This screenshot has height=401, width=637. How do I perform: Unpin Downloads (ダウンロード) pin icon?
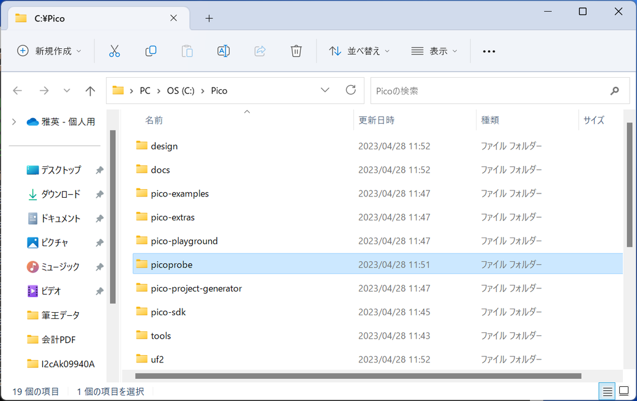pos(99,195)
